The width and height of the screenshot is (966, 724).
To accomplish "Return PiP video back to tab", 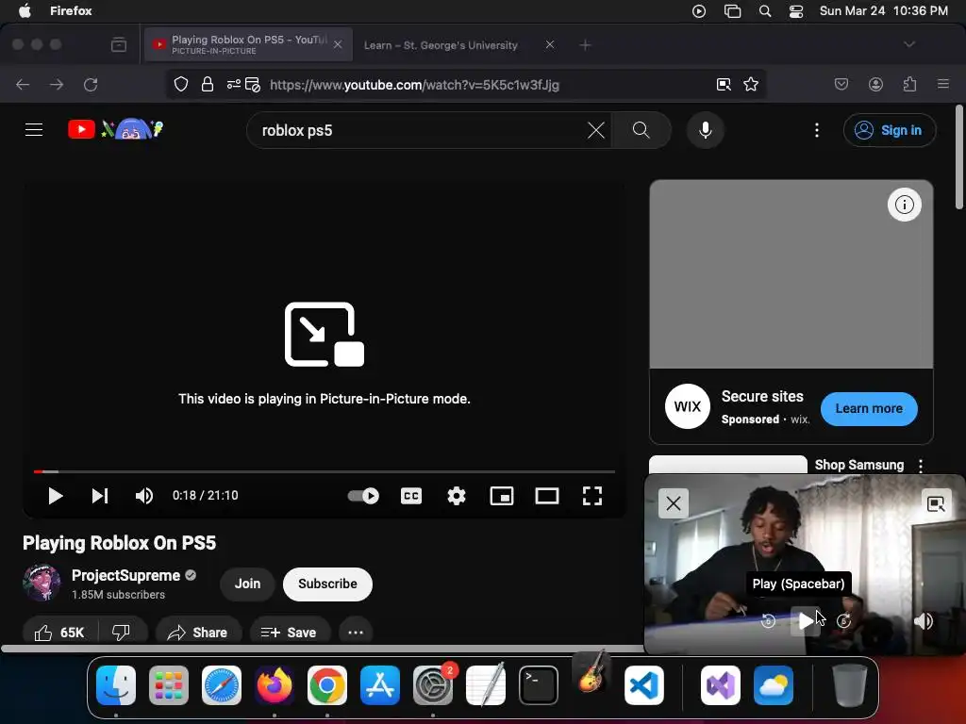I will click(x=936, y=504).
